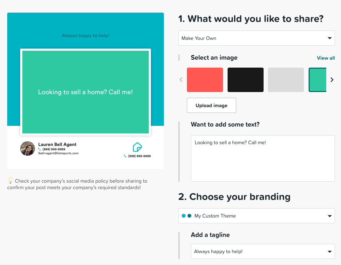Viewport: 341px width, 265px height.
Task: Click the house logo icon in preview
Action: (x=137, y=147)
